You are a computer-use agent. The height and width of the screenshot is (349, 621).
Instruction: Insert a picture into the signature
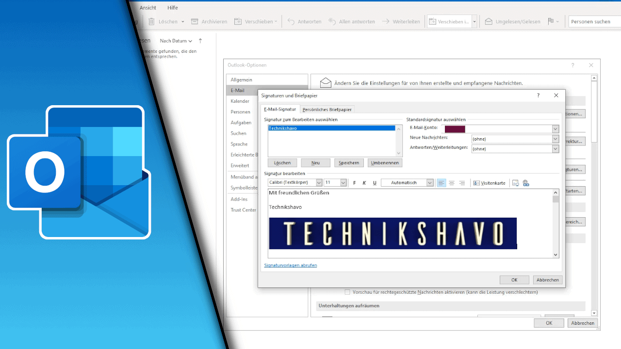click(x=515, y=183)
